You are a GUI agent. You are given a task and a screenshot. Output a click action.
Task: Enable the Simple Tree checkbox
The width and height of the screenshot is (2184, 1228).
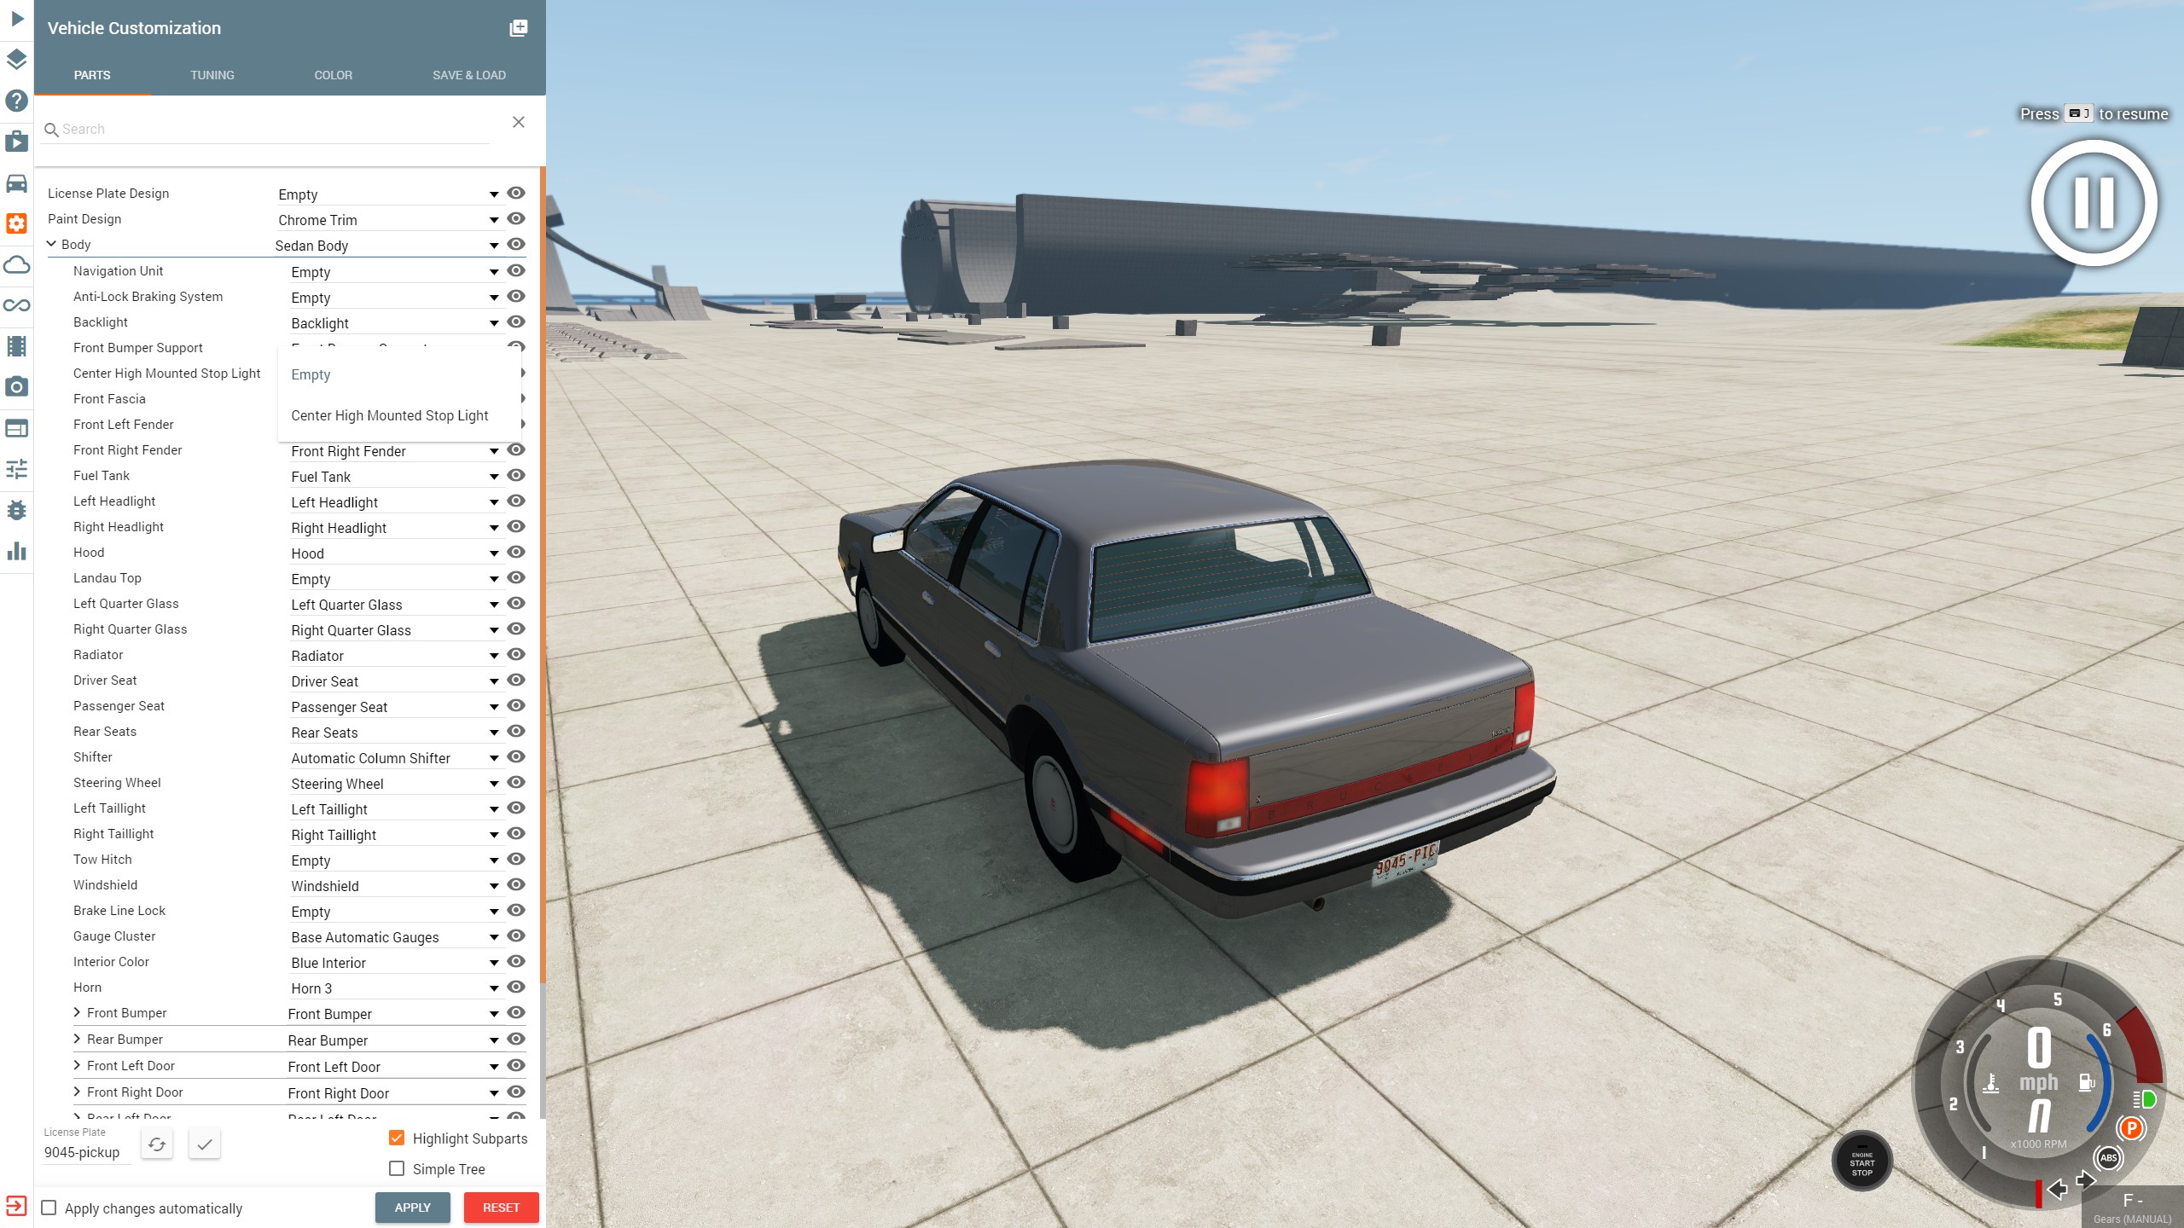pos(397,1169)
